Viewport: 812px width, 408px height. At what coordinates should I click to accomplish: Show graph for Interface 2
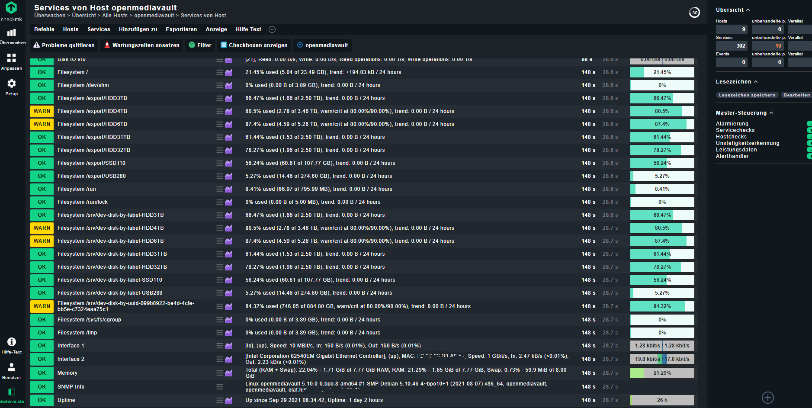pyautogui.click(x=228, y=359)
